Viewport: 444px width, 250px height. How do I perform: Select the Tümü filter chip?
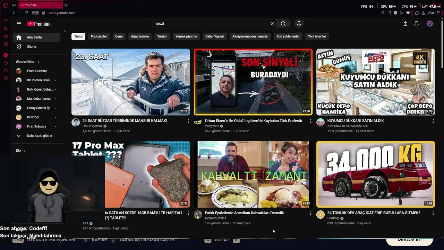(x=78, y=36)
